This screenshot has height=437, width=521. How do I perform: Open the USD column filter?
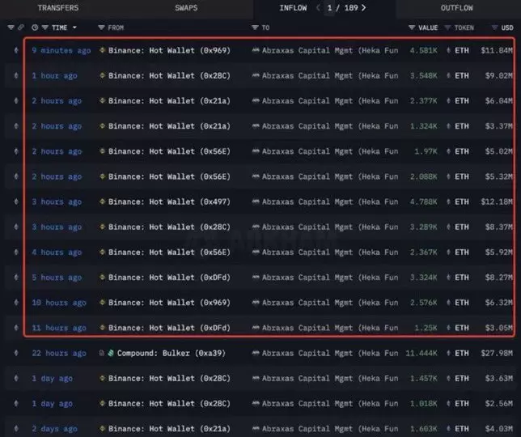(495, 28)
